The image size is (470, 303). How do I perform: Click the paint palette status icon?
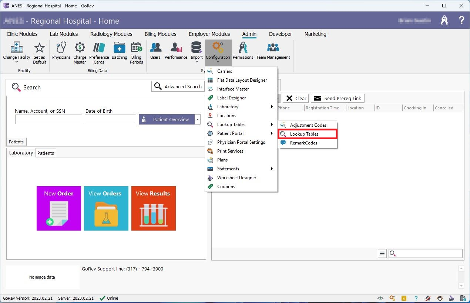[x=451, y=298]
